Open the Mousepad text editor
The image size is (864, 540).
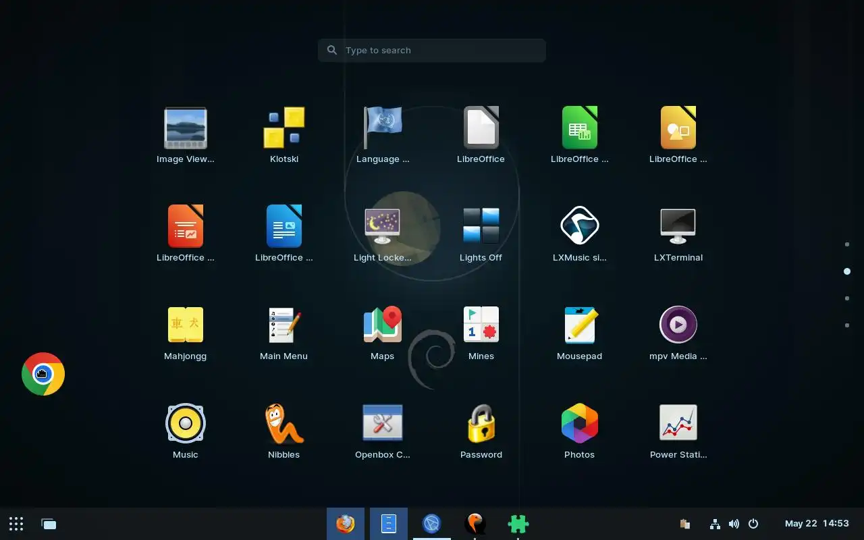[580, 325]
